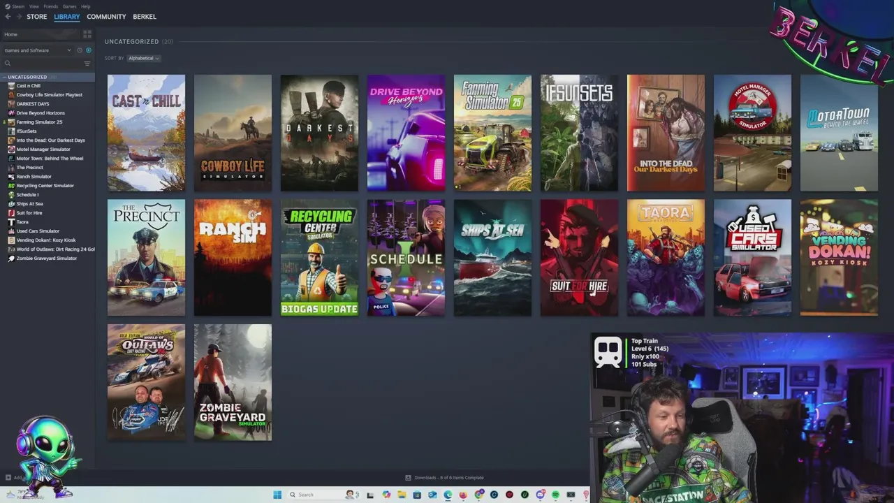Screen dimensions: 894x503
Task: Select Cast n Chill in sidebar
Action: tap(29, 86)
